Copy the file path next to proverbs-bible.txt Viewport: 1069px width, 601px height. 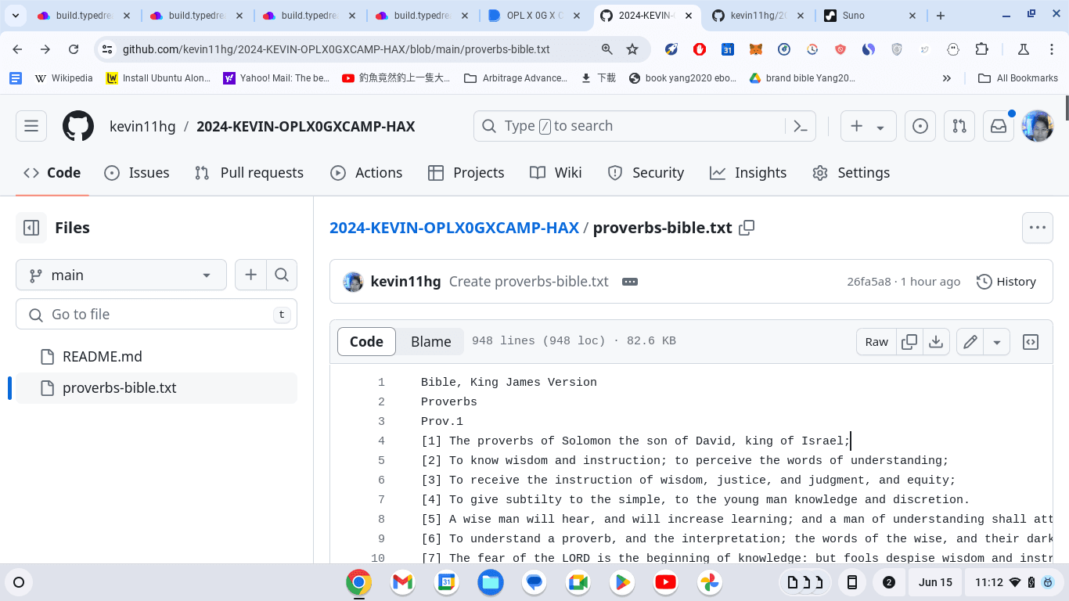[747, 228]
